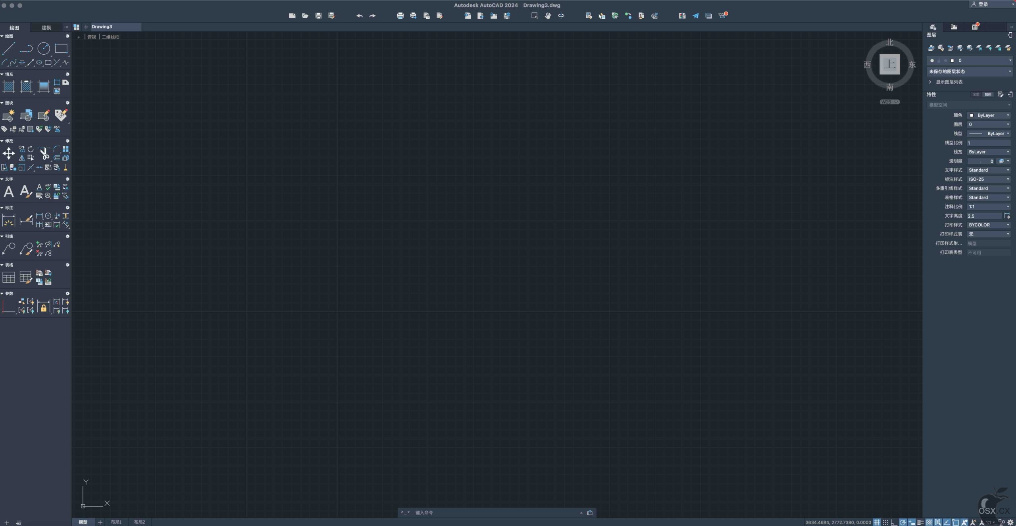Image resolution: width=1016 pixels, height=526 pixels.
Task: Open the dimension style ISO-25 dropdown
Action: [x=989, y=179]
